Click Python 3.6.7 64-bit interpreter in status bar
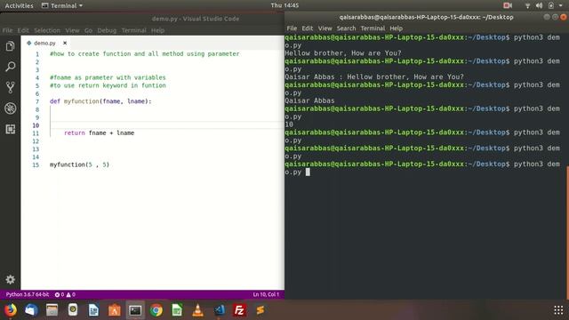This screenshot has width=569, height=320. point(28,294)
